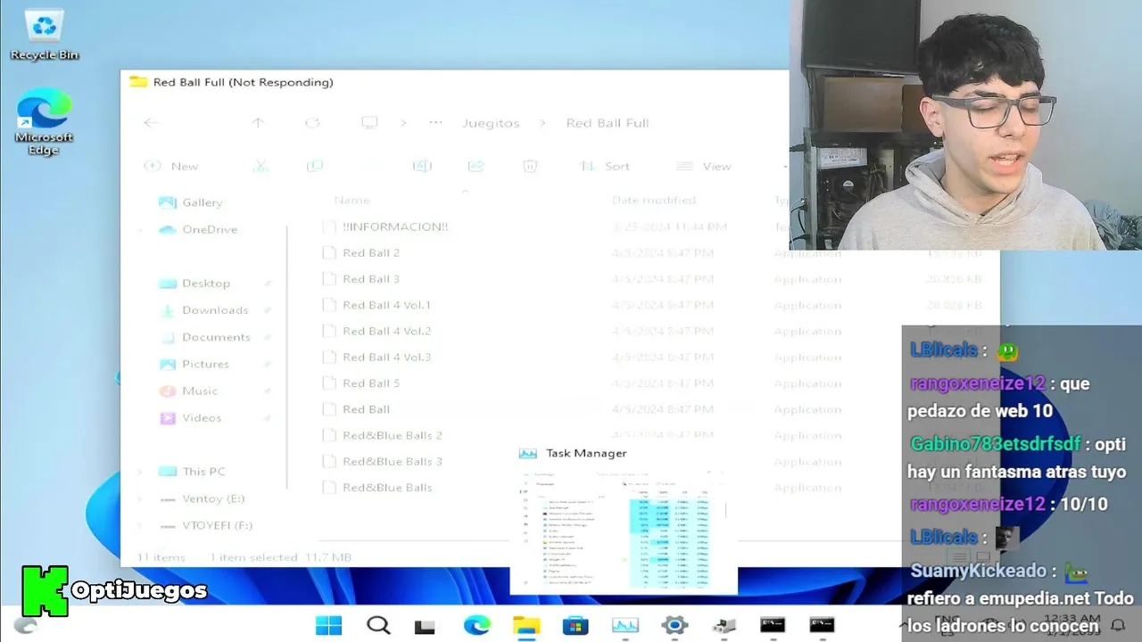The height and width of the screenshot is (642, 1142).
Task: Open the Pictures quick access folder
Action: [194, 364]
